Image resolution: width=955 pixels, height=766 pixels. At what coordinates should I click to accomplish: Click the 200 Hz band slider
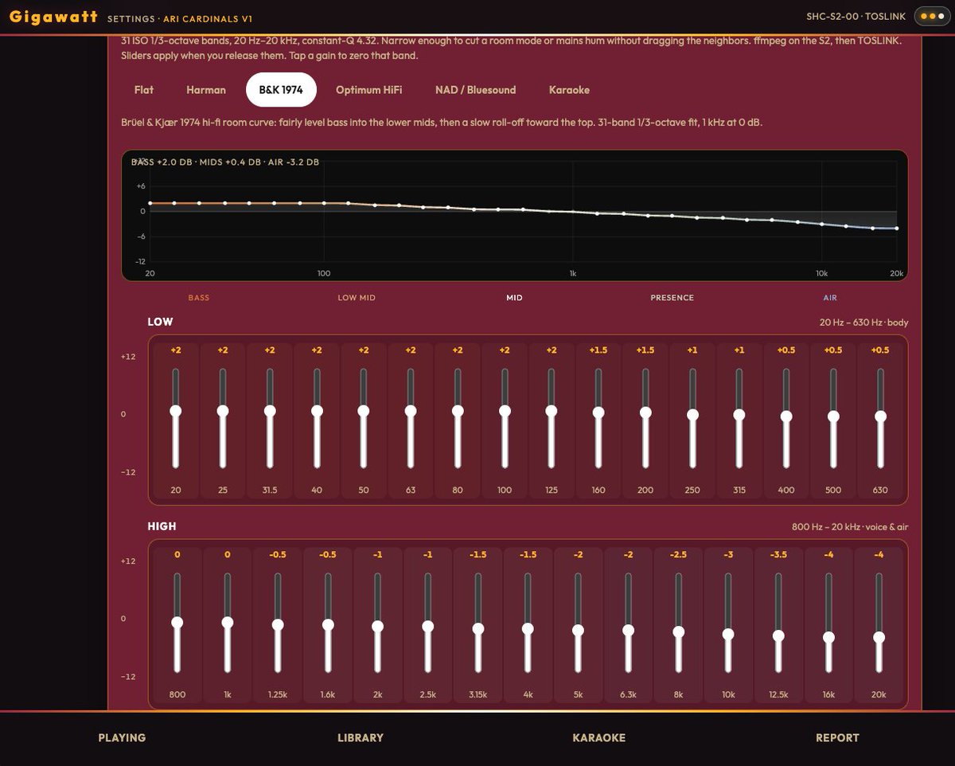645,419
